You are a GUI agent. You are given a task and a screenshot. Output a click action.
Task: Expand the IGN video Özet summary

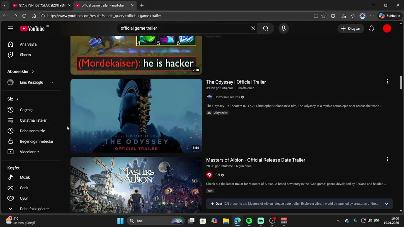386,204
